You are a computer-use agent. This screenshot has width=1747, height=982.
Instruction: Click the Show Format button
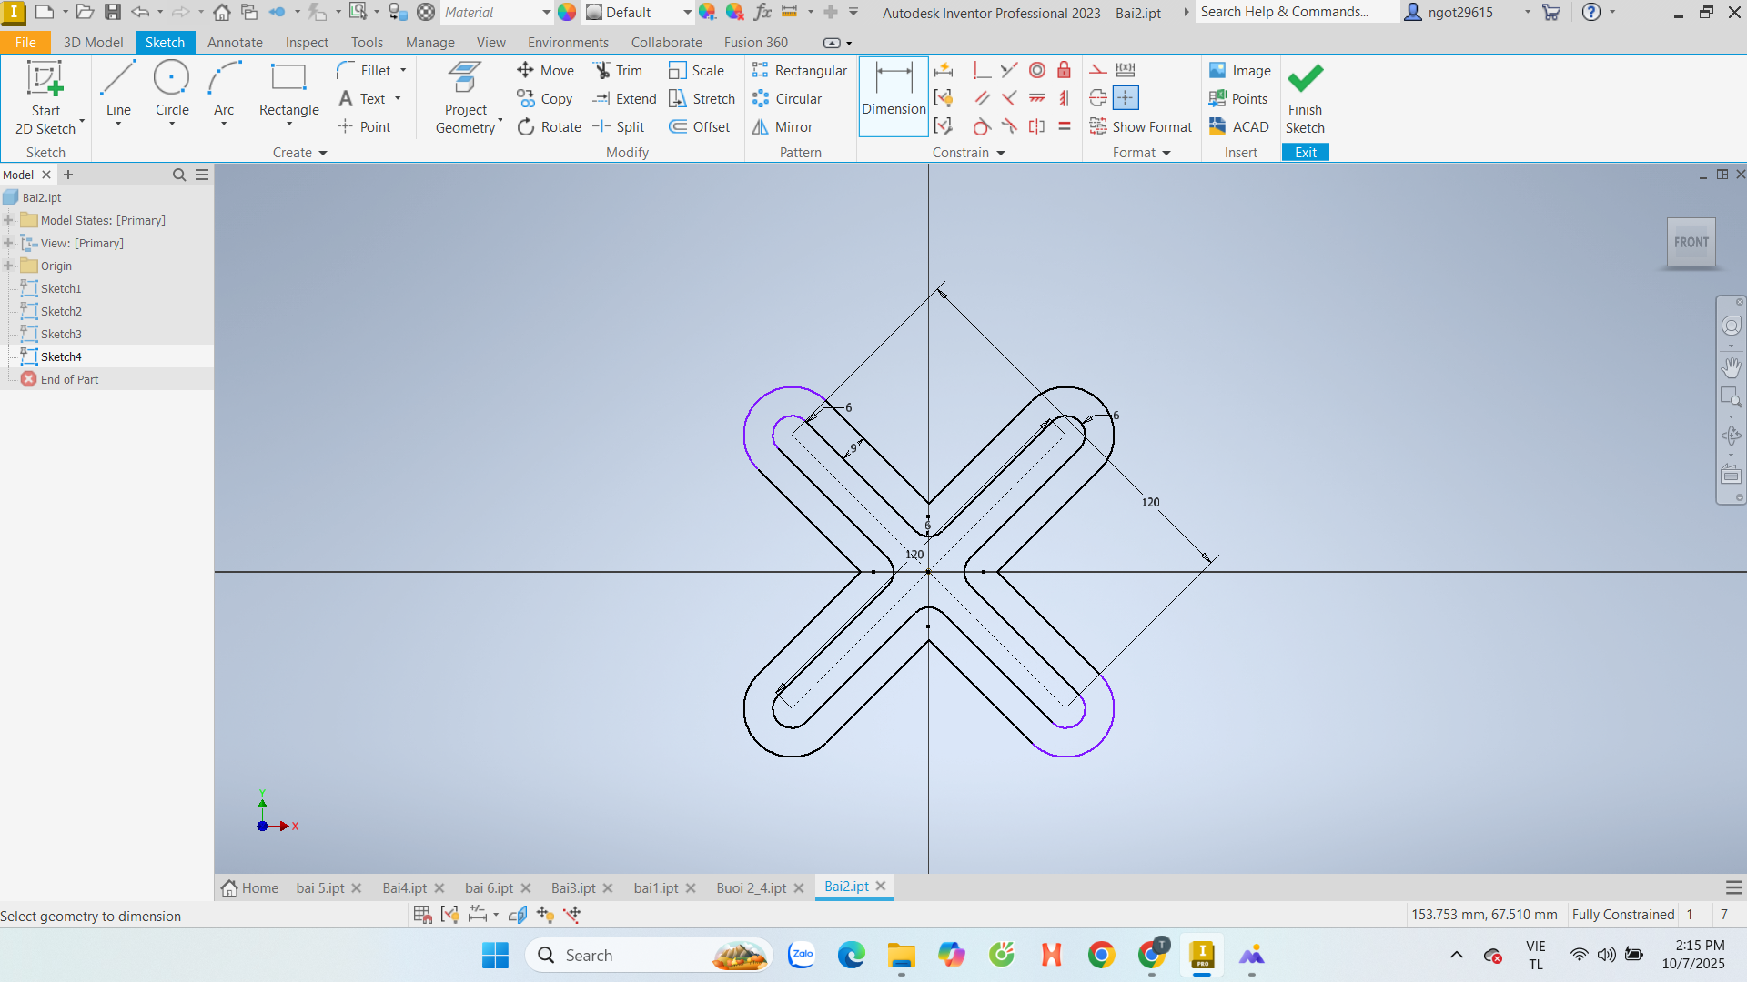coord(1141,127)
